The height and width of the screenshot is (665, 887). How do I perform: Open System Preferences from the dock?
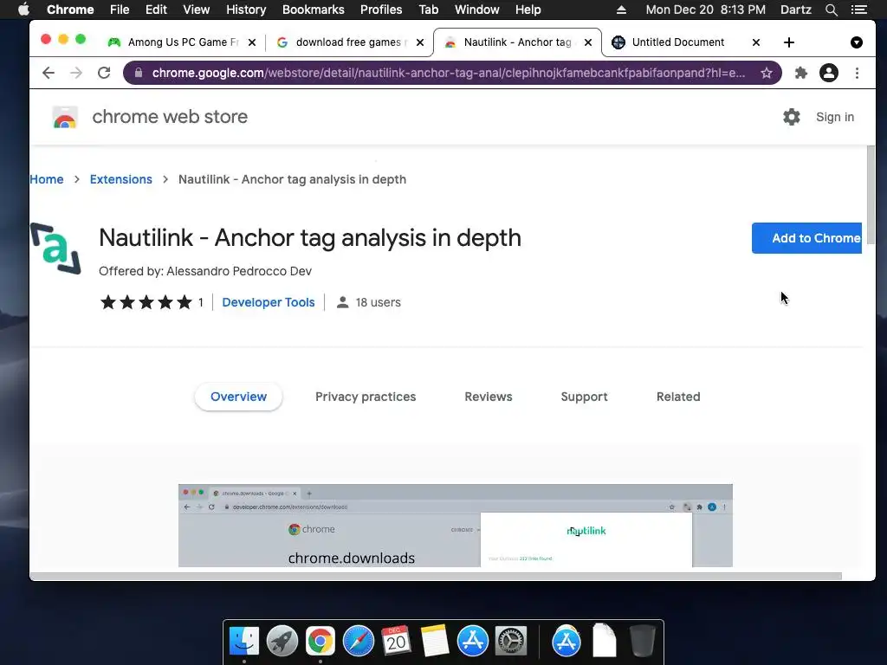coord(511,642)
